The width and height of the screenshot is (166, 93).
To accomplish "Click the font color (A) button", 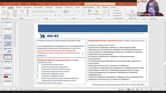I will tap(59, 15).
